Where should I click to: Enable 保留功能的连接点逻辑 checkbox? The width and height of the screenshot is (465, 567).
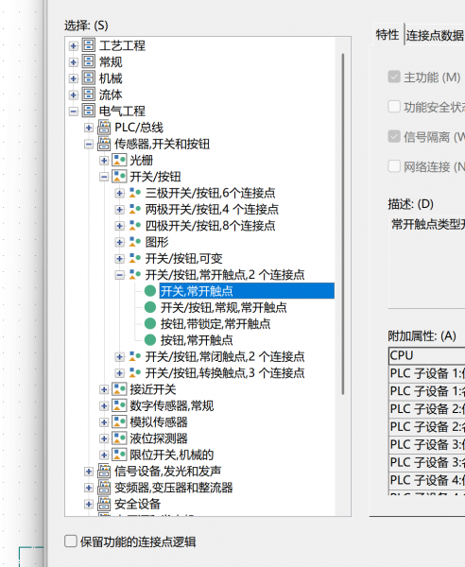[71, 541]
